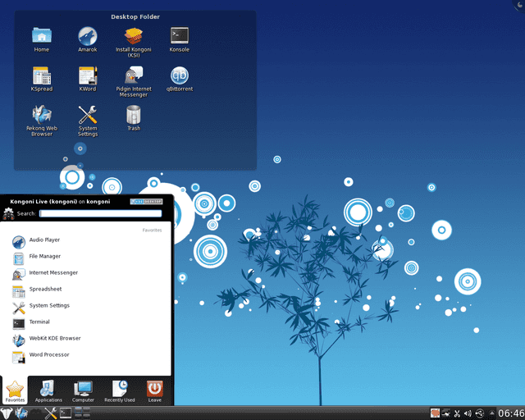Focus the launcher Search input field
Viewport: 525px width, 420px height.
point(100,213)
